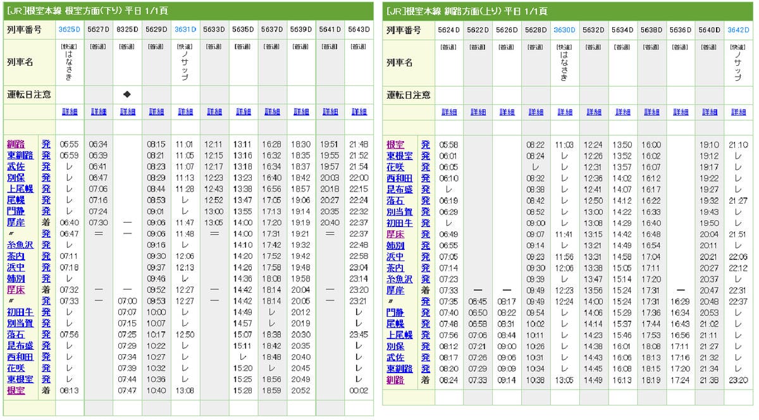The height and width of the screenshot is (420, 759).
Task: Open 詳細 link for train 5627D
Action: point(99,112)
